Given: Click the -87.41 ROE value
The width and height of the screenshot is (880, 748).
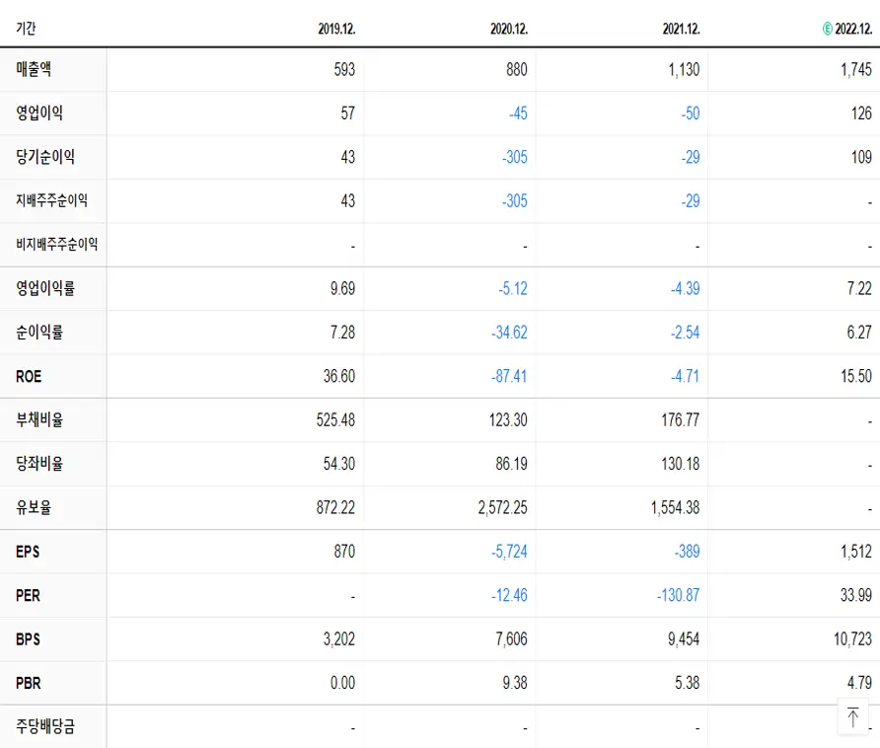Looking at the screenshot, I should [x=510, y=376].
